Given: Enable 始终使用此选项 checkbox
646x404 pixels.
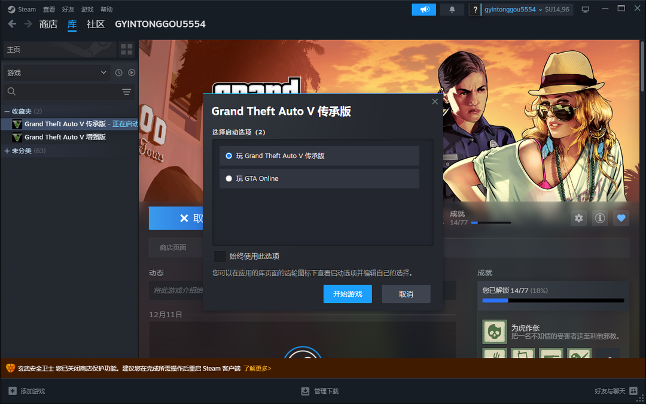Looking at the screenshot, I should pos(220,256).
